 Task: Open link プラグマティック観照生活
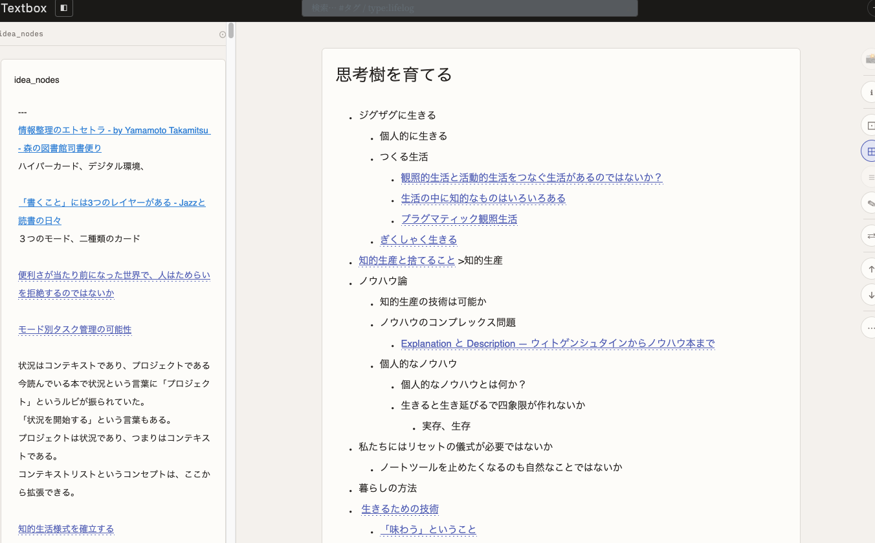tap(459, 219)
